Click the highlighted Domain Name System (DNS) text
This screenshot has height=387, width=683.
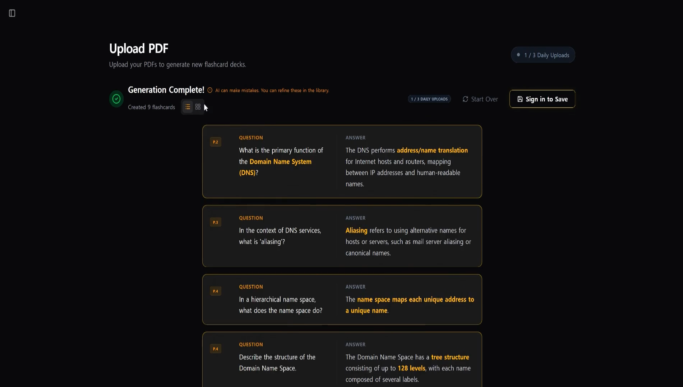(x=280, y=162)
